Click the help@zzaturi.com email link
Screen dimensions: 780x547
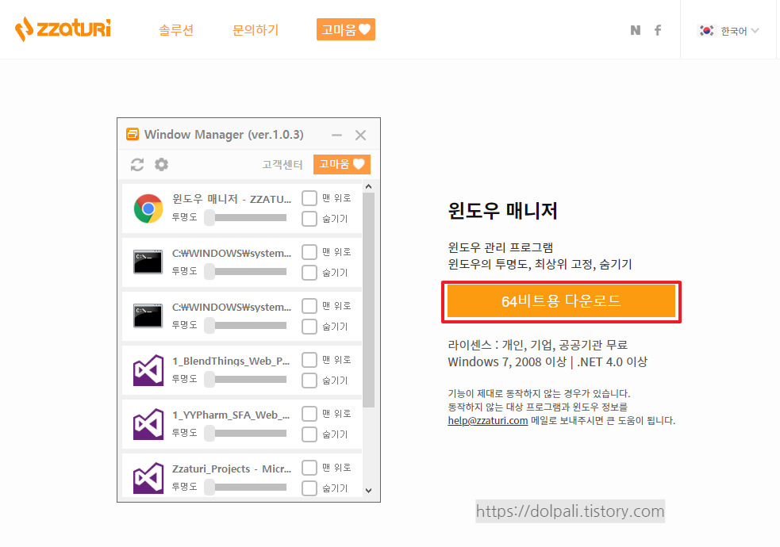click(x=487, y=420)
